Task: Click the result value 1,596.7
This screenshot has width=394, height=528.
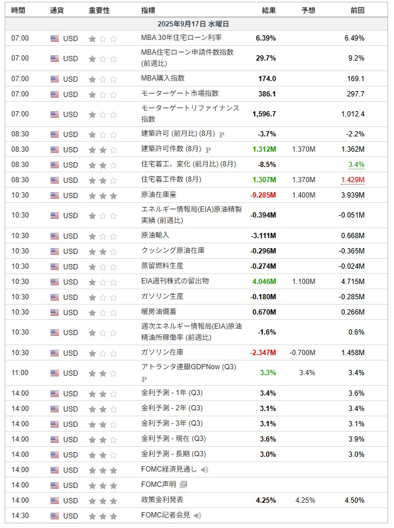Action: pyautogui.click(x=264, y=114)
